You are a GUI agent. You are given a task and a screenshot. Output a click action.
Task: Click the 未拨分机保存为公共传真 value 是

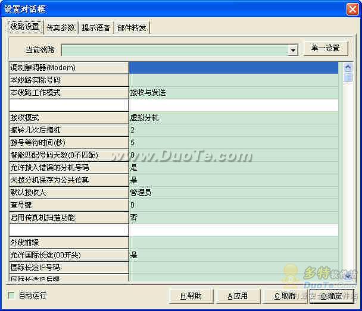[x=134, y=180]
